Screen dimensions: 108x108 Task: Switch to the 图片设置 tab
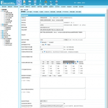coord(78,12)
